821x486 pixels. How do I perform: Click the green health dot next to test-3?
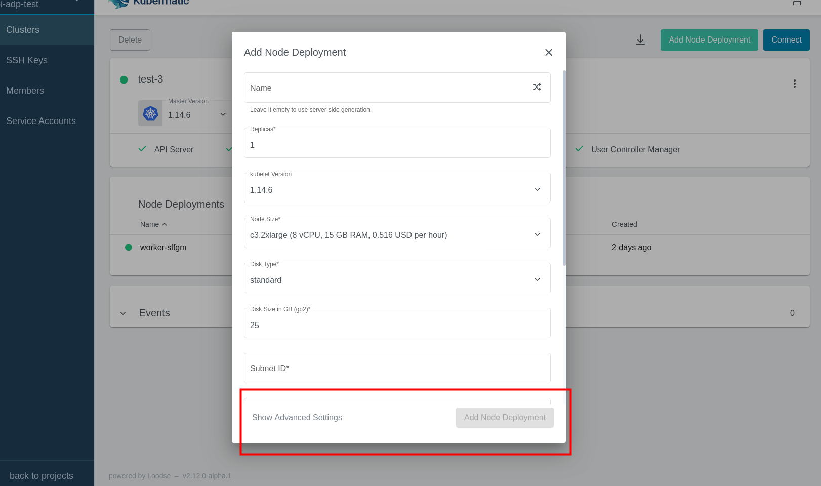[124, 79]
